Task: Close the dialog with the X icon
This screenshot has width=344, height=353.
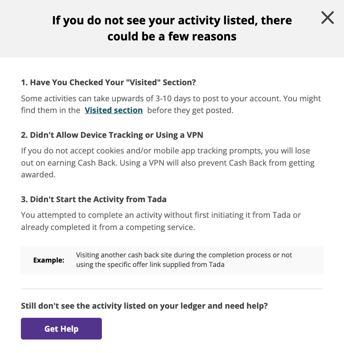Action: pos(327,17)
